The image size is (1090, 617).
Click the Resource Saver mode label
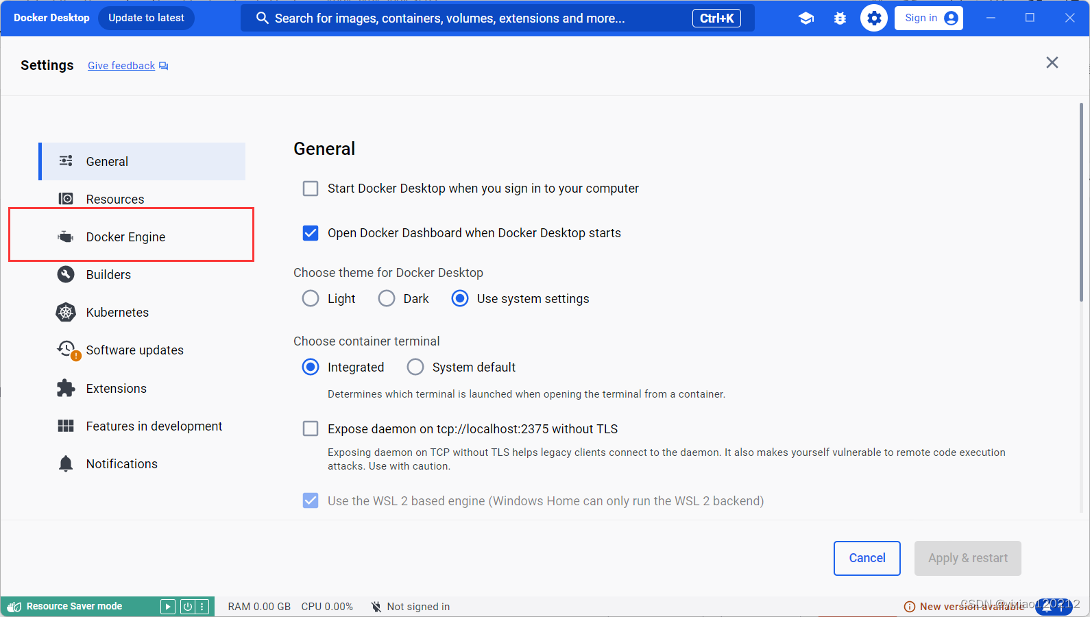click(x=74, y=607)
